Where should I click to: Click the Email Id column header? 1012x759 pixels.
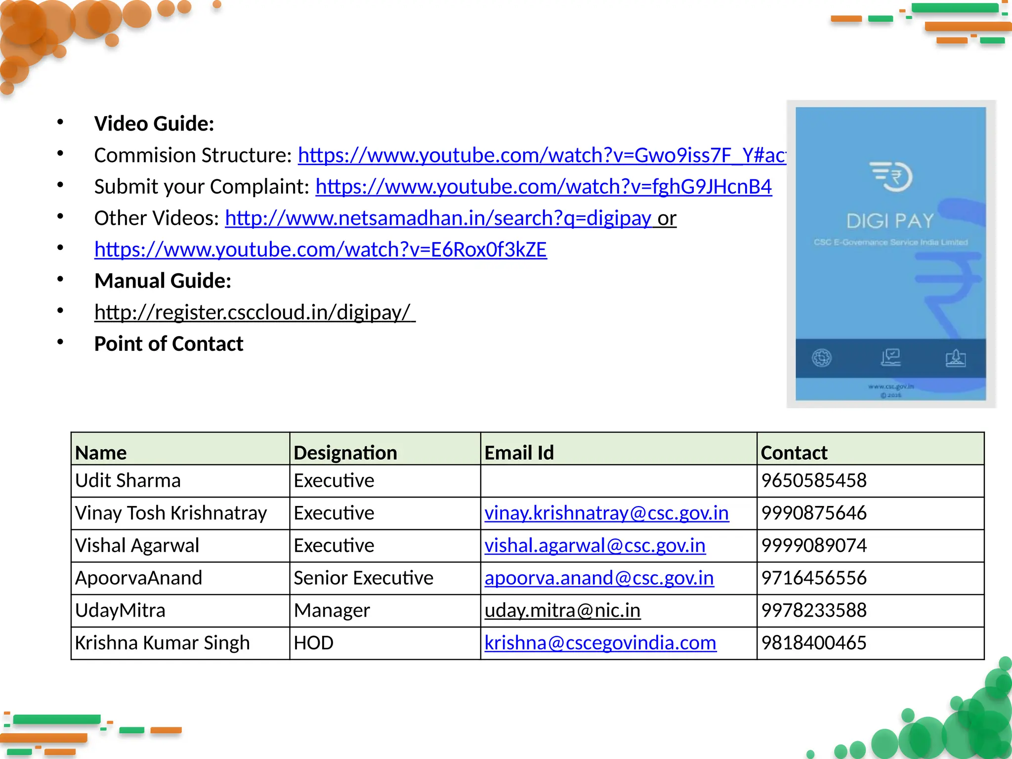coord(619,449)
